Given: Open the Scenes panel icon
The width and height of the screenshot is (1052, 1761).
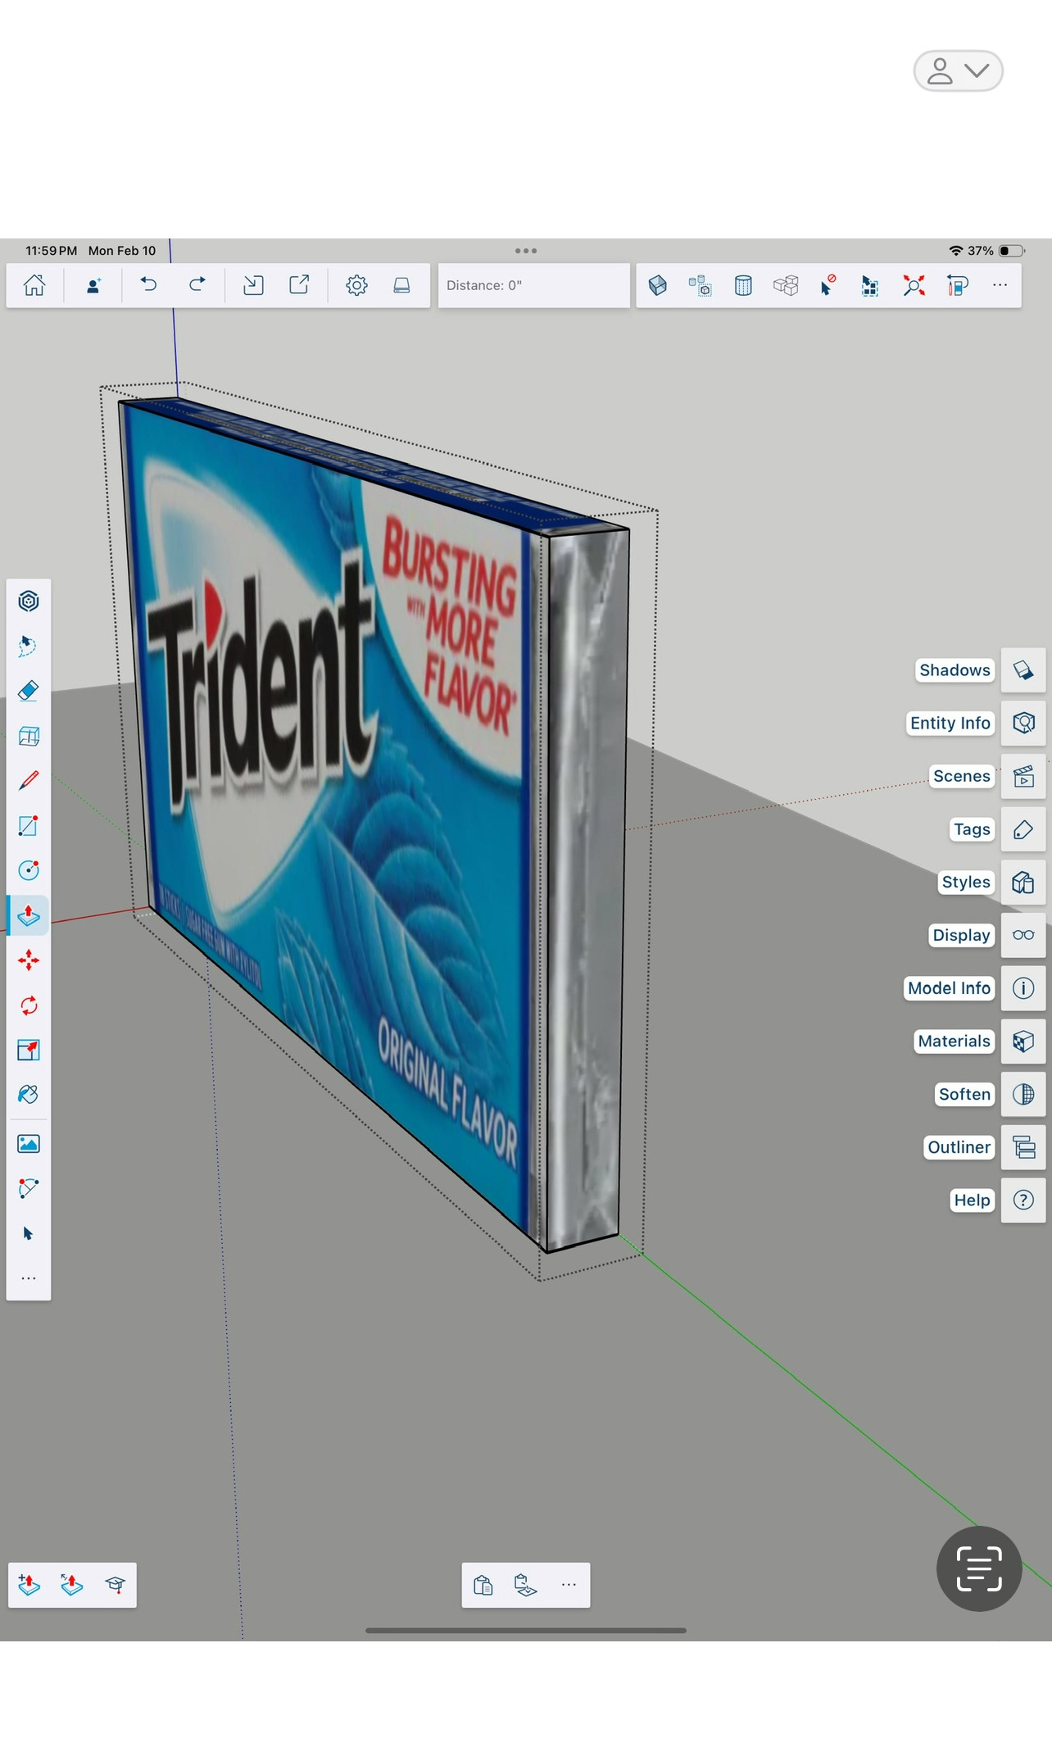Looking at the screenshot, I should [x=1023, y=776].
